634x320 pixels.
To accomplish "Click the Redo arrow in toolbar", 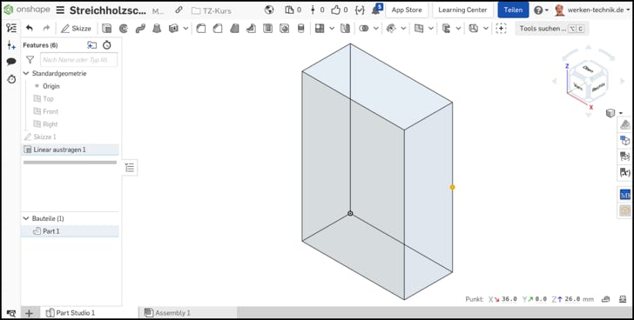I will (x=46, y=28).
